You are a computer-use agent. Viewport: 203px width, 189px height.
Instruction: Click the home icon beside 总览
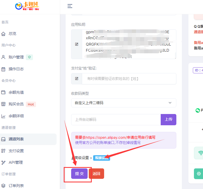(3, 34)
